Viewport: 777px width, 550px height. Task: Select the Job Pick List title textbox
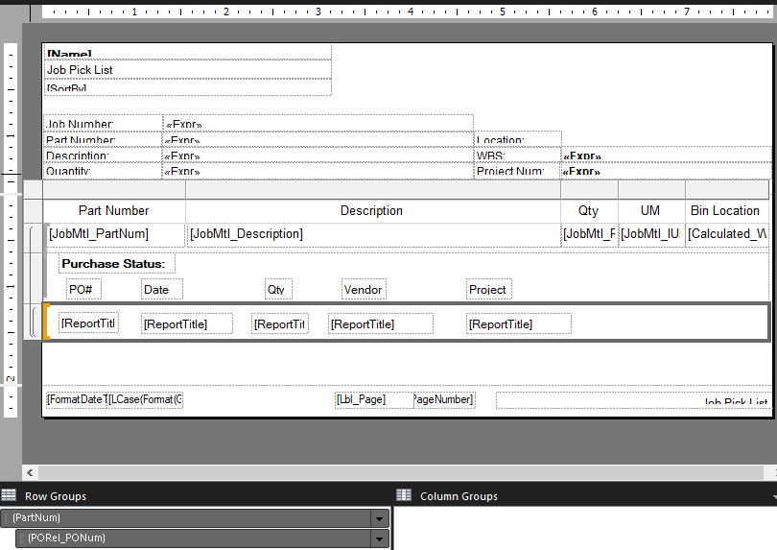(x=188, y=70)
